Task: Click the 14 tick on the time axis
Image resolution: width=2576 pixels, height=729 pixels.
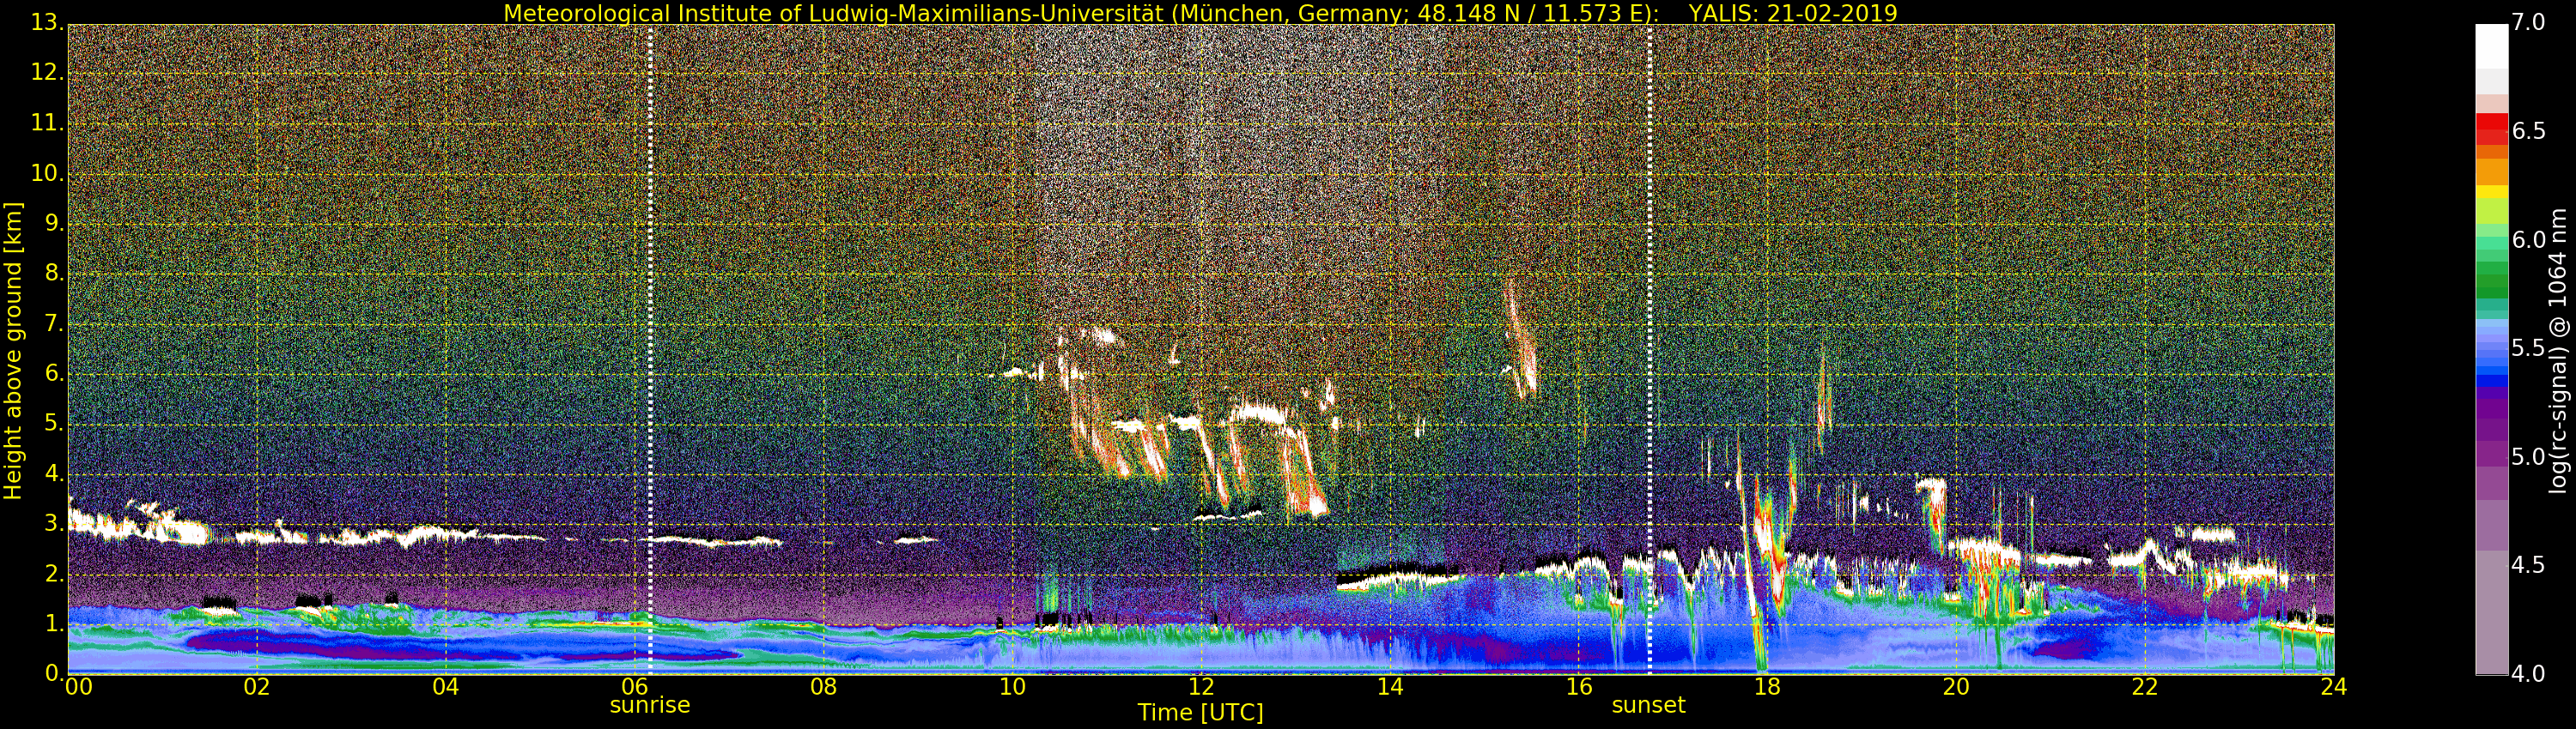Action: pos(1390,687)
